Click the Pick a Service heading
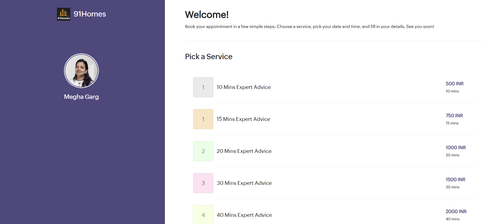 (x=209, y=56)
